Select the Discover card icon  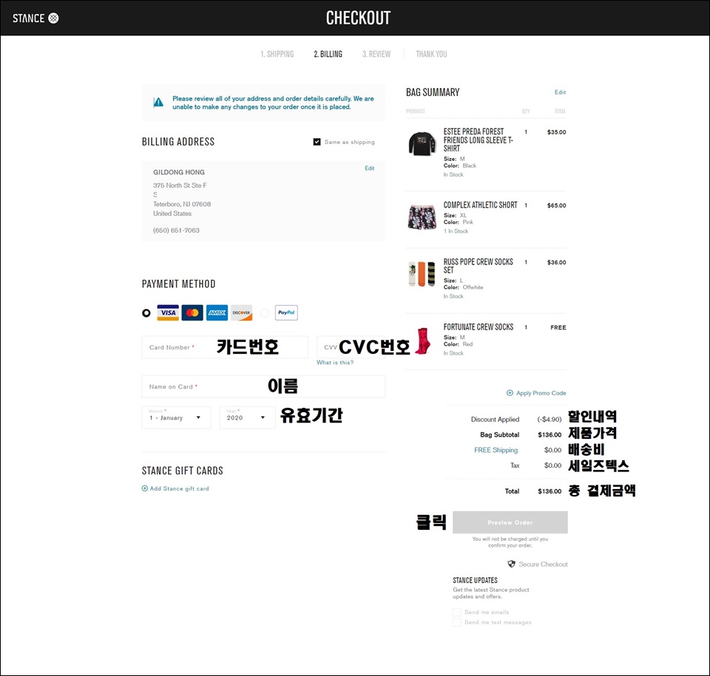(x=241, y=313)
